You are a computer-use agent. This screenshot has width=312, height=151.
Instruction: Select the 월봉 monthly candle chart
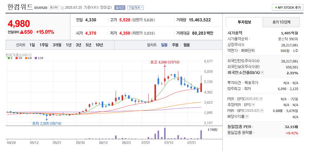(186, 45)
